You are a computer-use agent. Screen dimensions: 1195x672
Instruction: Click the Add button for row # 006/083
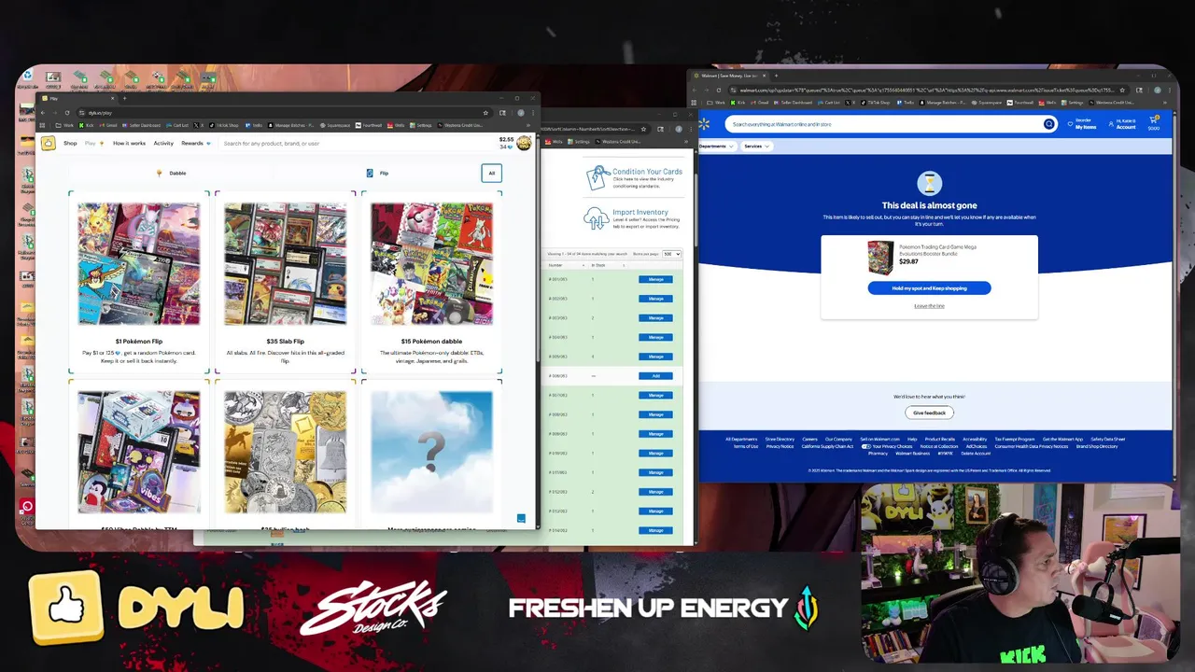pos(655,376)
